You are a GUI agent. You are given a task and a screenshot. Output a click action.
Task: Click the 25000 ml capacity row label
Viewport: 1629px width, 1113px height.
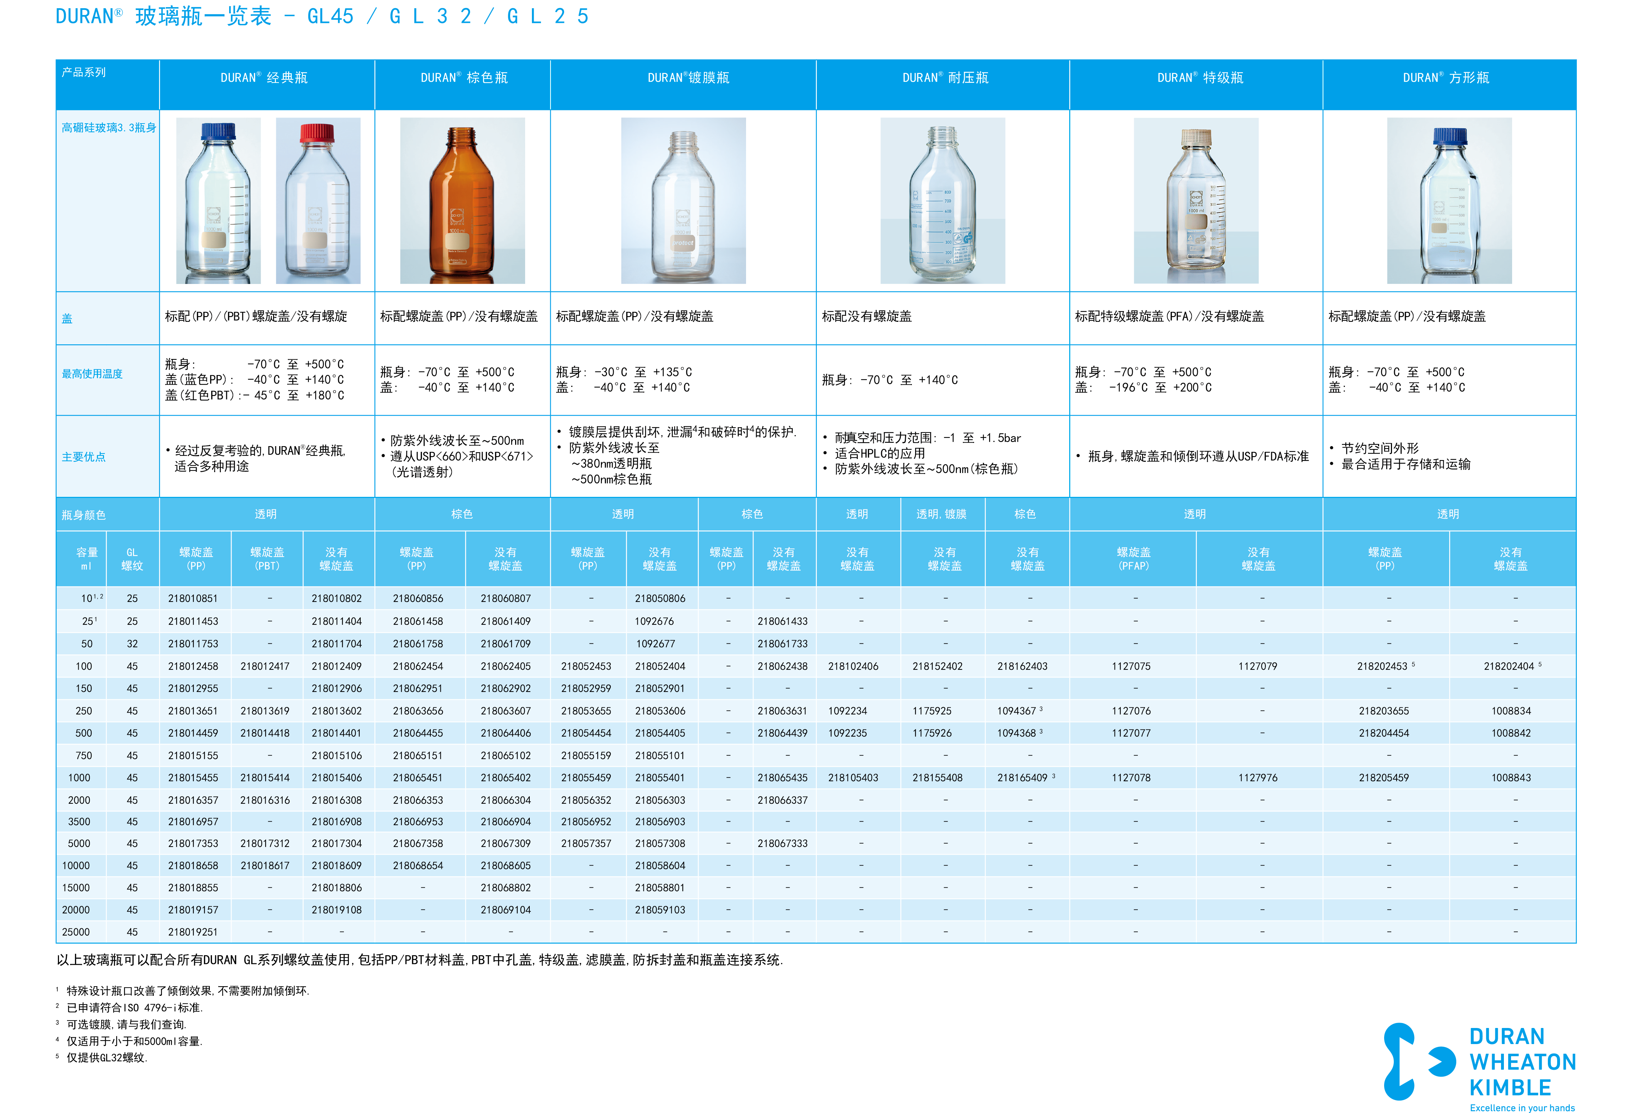[x=76, y=932]
